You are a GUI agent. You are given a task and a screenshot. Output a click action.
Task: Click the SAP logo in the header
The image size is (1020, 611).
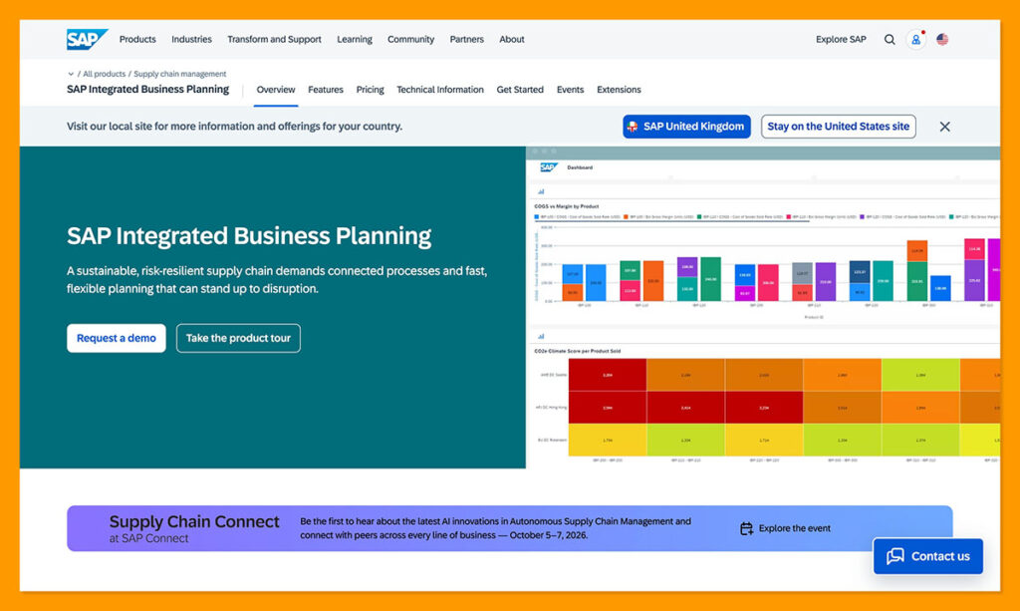pyautogui.click(x=87, y=39)
